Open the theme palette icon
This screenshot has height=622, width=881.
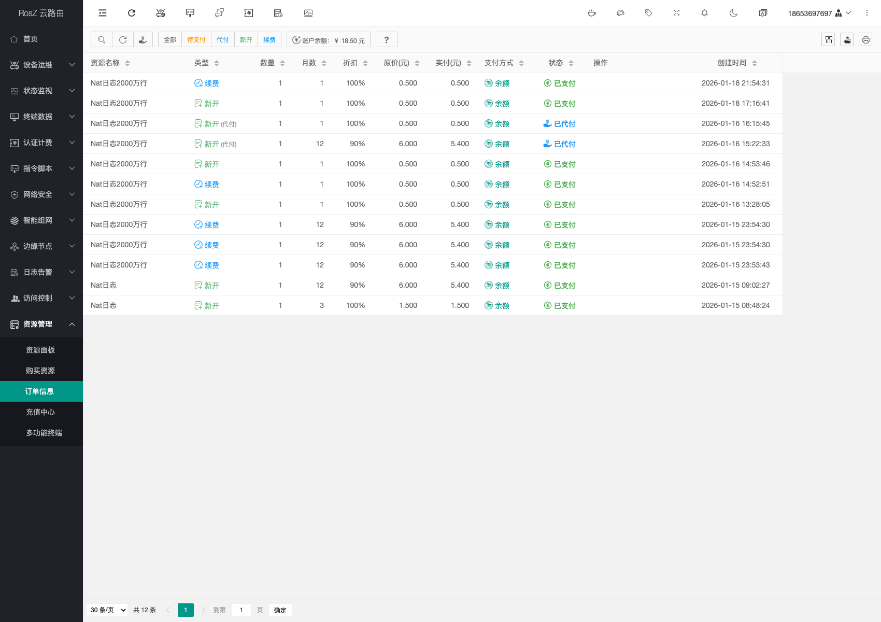click(x=620, y=13)
